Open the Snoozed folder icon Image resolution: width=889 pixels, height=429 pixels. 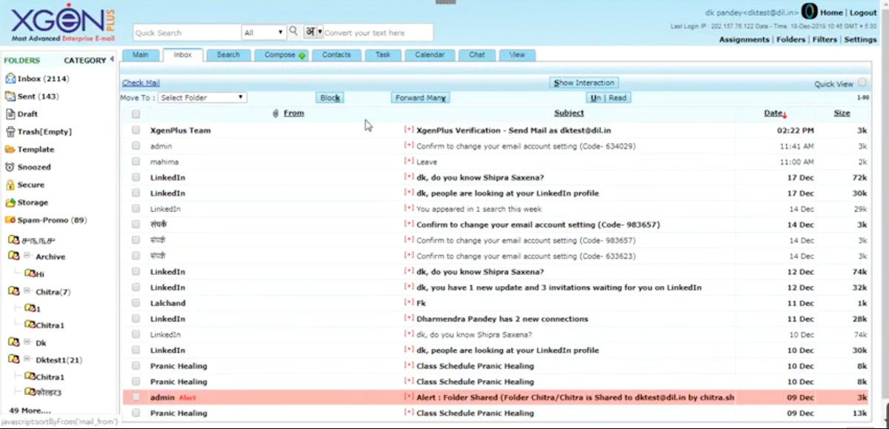(x=9, y=167)
